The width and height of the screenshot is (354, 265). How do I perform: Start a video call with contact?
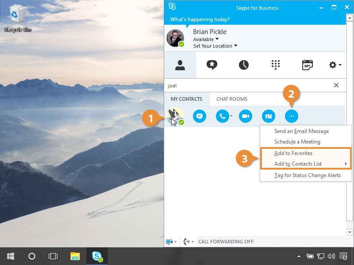click(x=246, y=116)
